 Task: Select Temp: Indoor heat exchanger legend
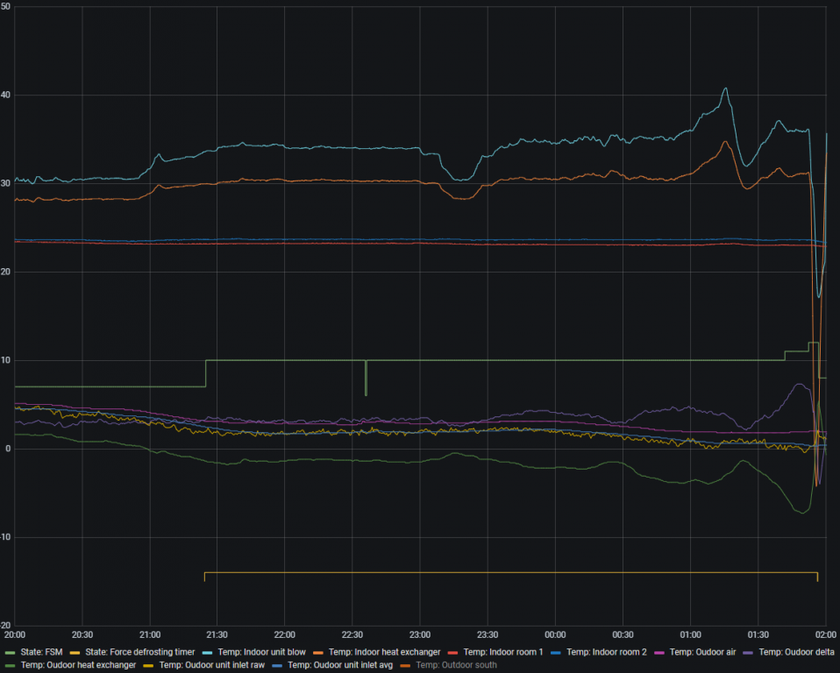pos(384,652)
